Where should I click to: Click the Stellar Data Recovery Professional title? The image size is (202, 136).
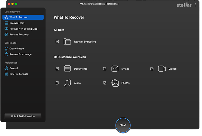coord(101,4)
